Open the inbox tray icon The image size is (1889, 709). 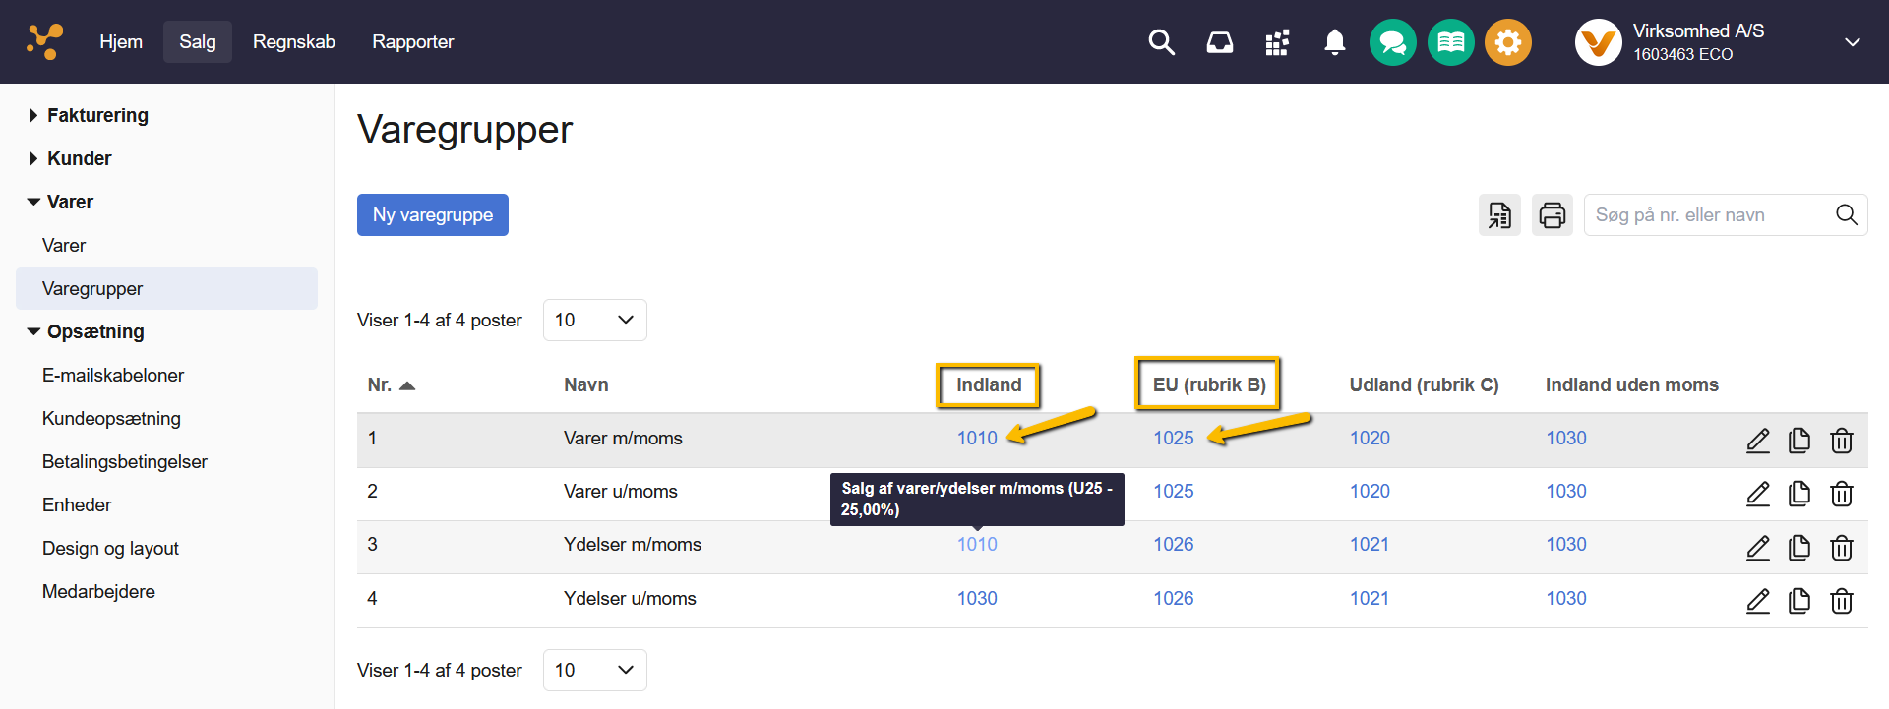point(1220,42)
